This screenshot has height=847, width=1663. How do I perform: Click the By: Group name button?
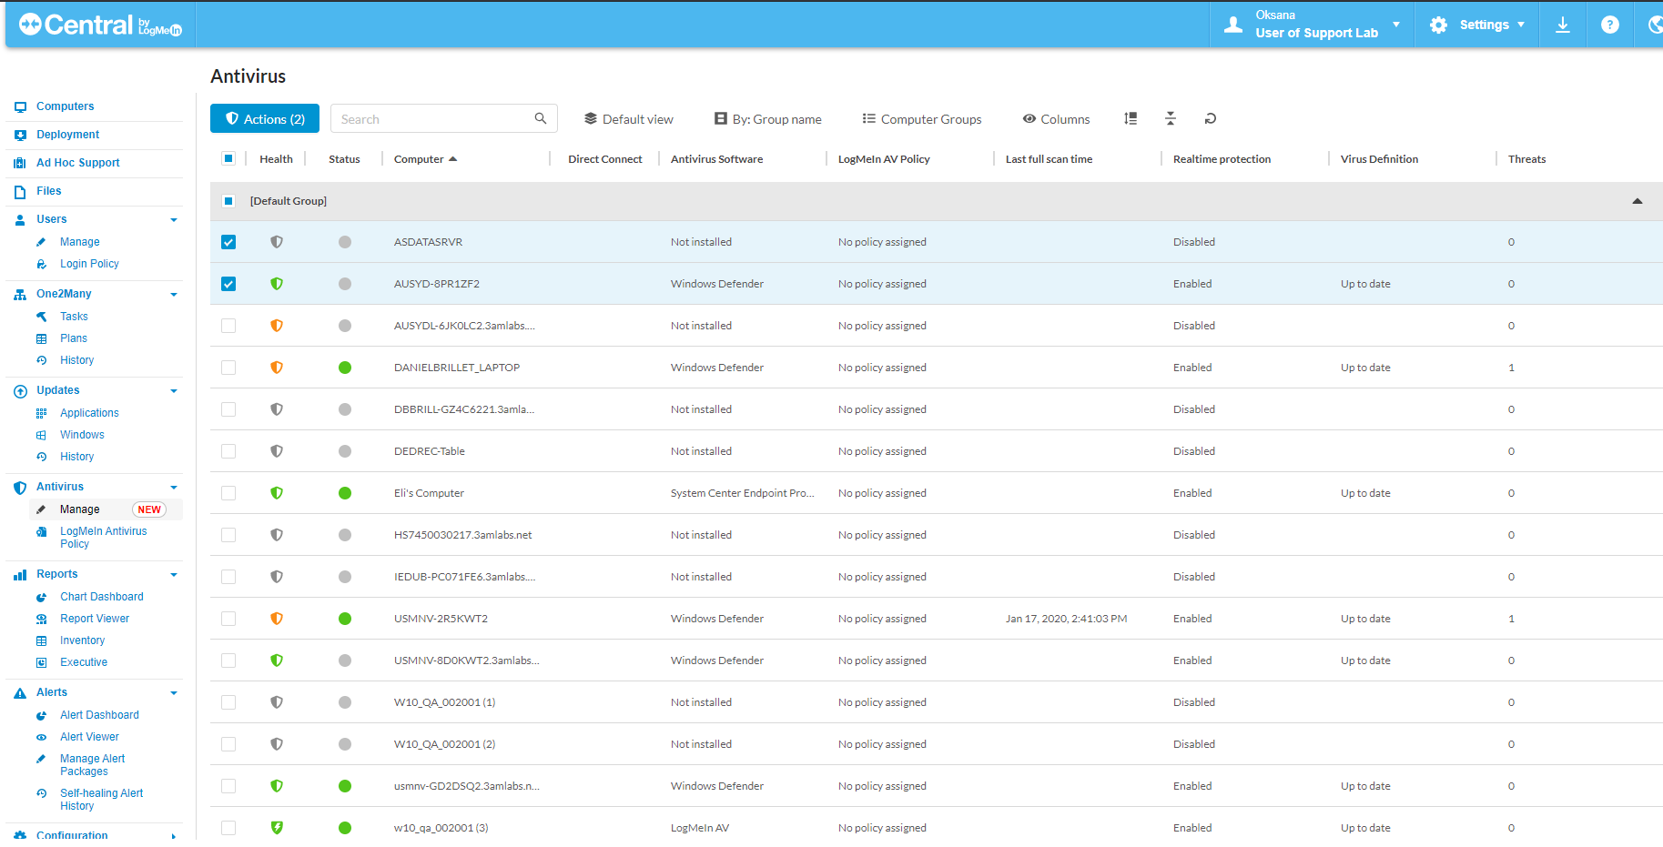(767, 119)
